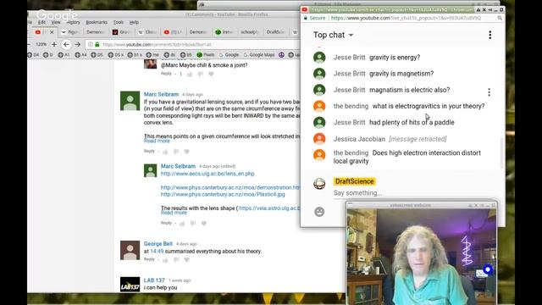Open the Bookmarks menu in Firefox

pos(97,22)
